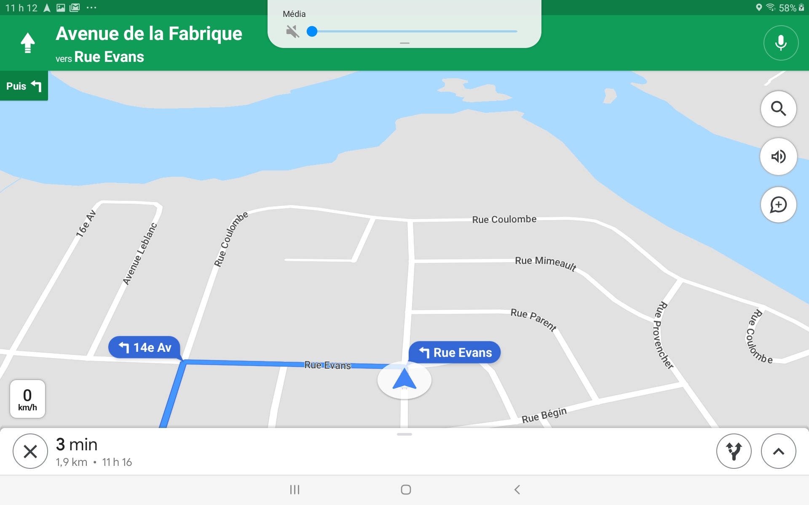The width and height of the screenshot is (809, 505).
Task: Tap the Puis next-turn preview
Action: (24, 86)
